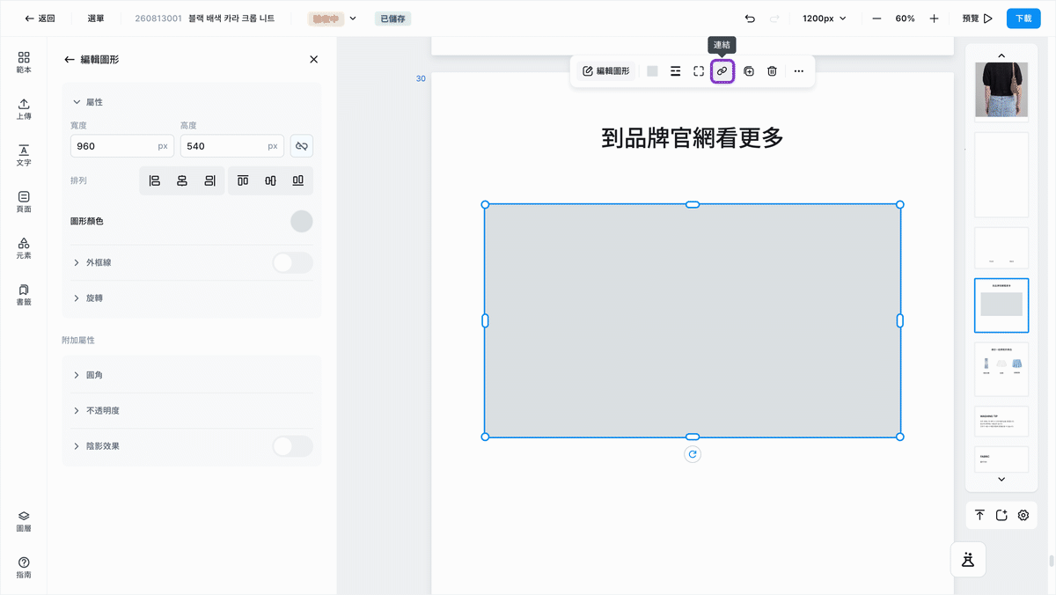Click the 預覽 preview button
Screen dimensions: 1056x595
(x=978, y=18)
